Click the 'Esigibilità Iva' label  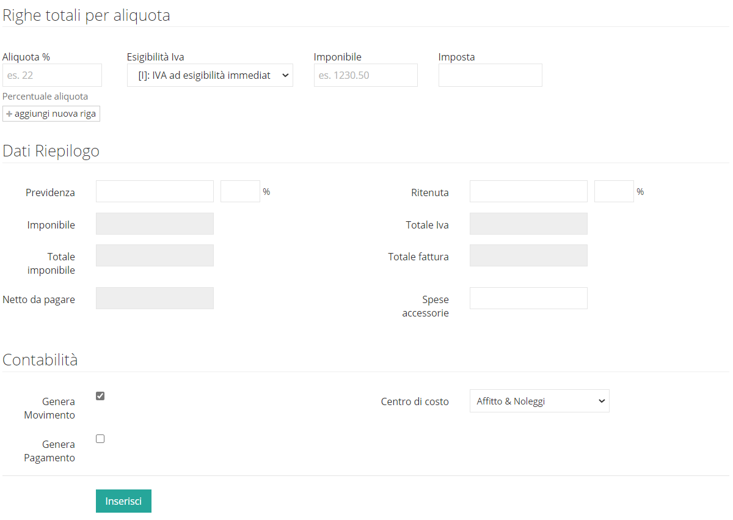(x=156, y=57)
